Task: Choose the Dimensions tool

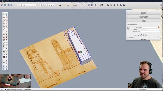Action: coord(6,43)
